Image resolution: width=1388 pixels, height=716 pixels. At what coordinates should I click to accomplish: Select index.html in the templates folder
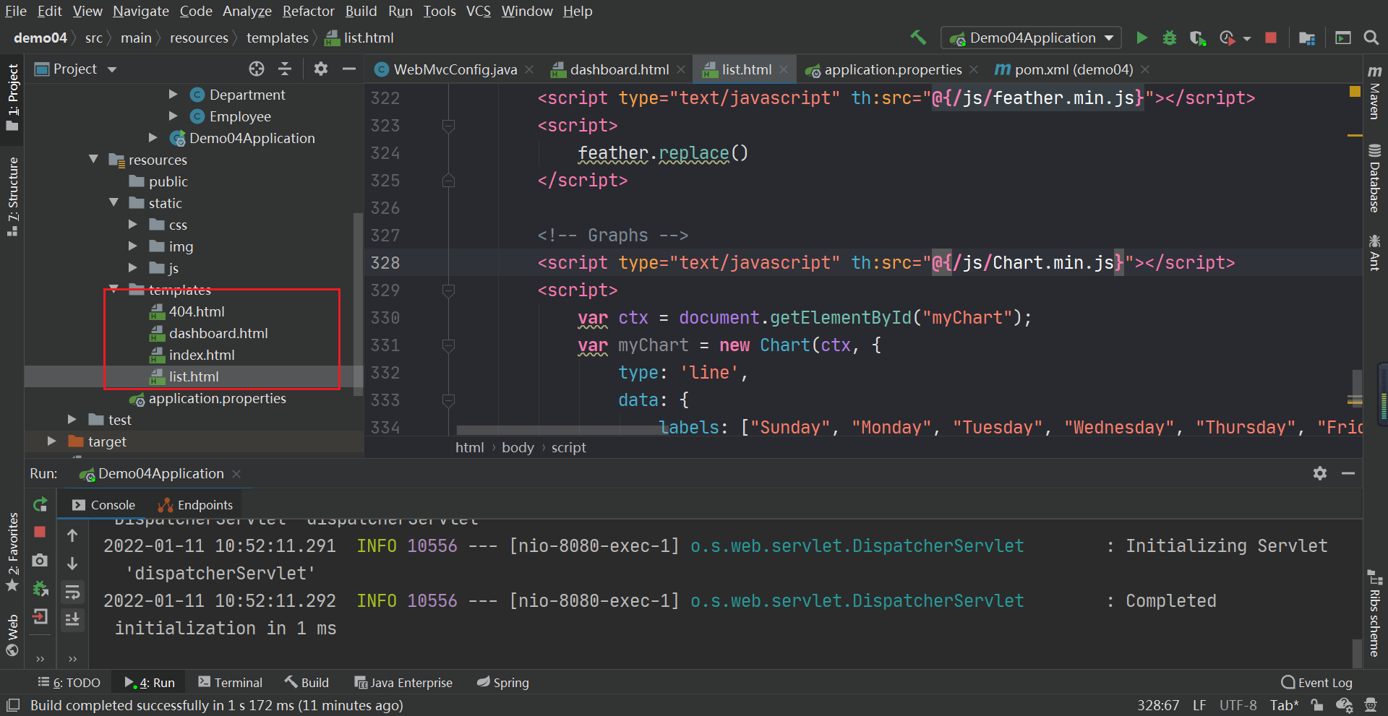(x=202, y=355)
